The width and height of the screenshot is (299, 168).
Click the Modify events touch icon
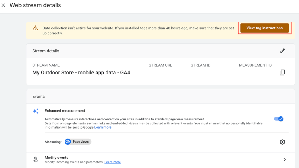(x=36, y=159)
